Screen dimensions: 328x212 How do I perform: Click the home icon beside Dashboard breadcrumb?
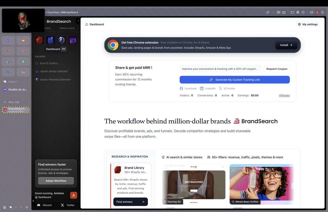click(x=87, y=24)
